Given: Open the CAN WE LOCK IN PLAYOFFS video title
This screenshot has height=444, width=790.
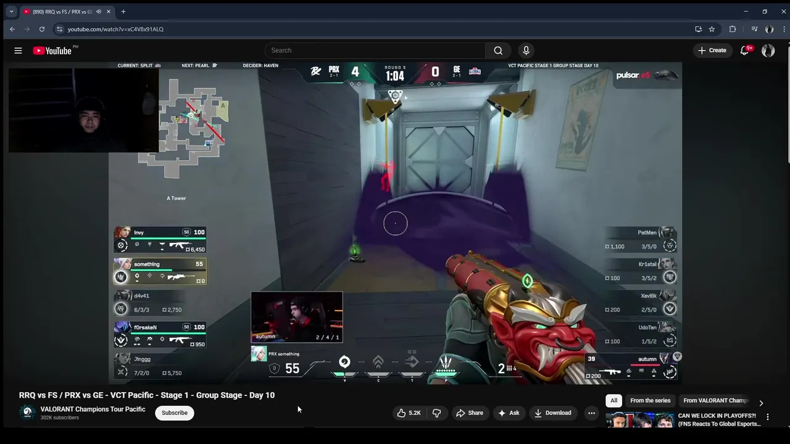Looking at the screenshot, I should coord(720,420).
